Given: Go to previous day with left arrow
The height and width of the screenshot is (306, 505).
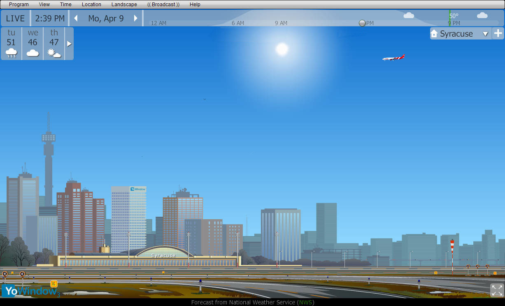Looking at the screenshot, I should point(76,19).
